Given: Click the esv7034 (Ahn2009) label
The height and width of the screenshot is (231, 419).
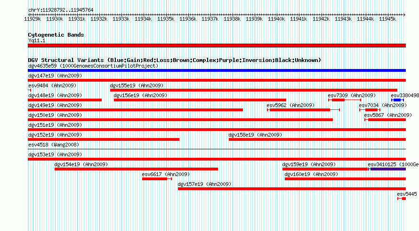Looking at the screenshot, I should 383,105.
